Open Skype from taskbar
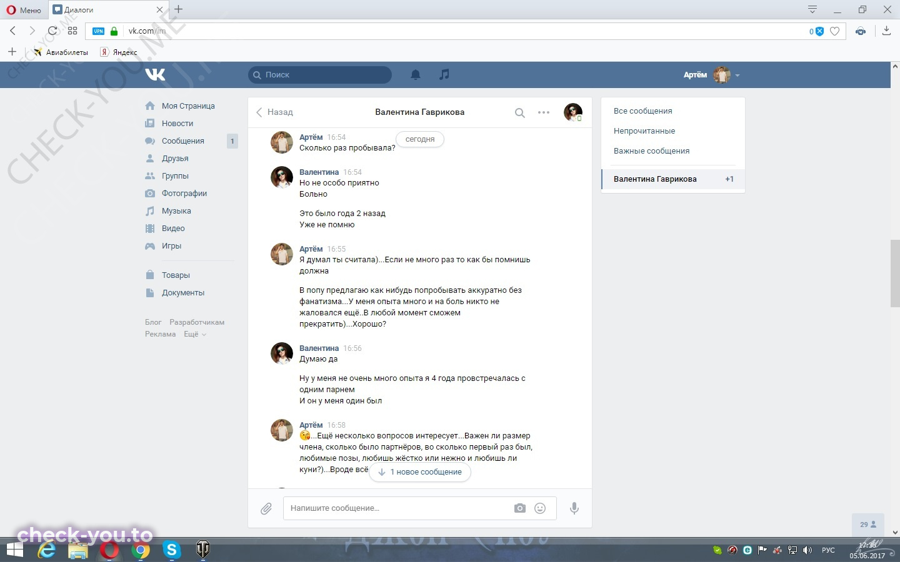Viewport: 900px width, 562px height. pos(172,550)
